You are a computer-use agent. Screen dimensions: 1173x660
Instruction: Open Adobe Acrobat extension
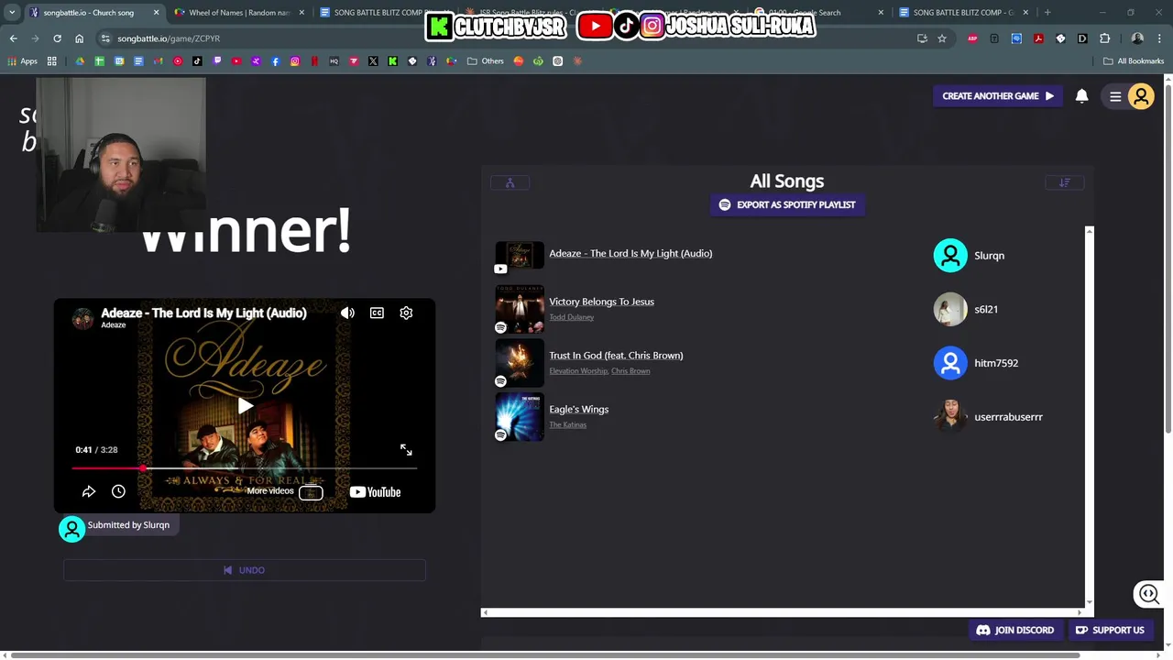(1038, 38)
